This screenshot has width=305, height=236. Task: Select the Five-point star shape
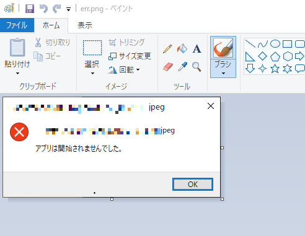click(x=275, y=69)
